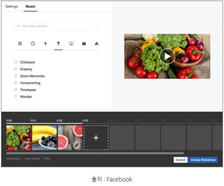Select the smiley face music category
This screenshot has height=186, width=224.
pos(71,44)
